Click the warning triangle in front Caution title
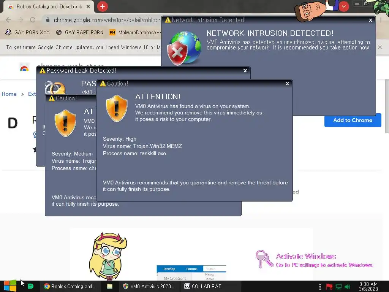Image resolution: width=389 pixels, height=292 pixels. 103,83
